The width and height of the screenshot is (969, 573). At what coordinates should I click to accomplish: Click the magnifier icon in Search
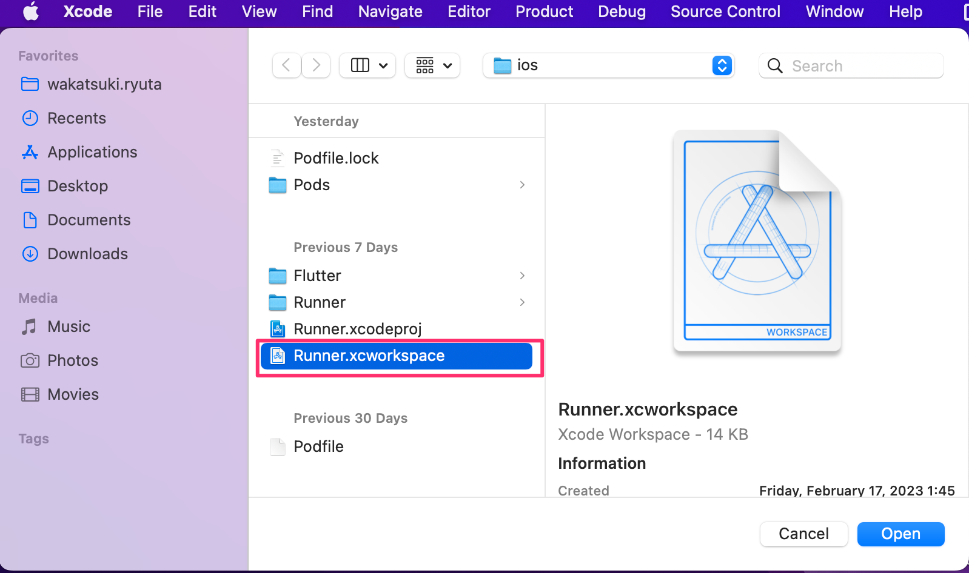pyautogui.click(x=775, y=65)
